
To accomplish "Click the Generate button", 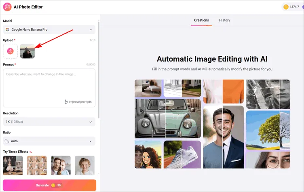I will point(49,185).
